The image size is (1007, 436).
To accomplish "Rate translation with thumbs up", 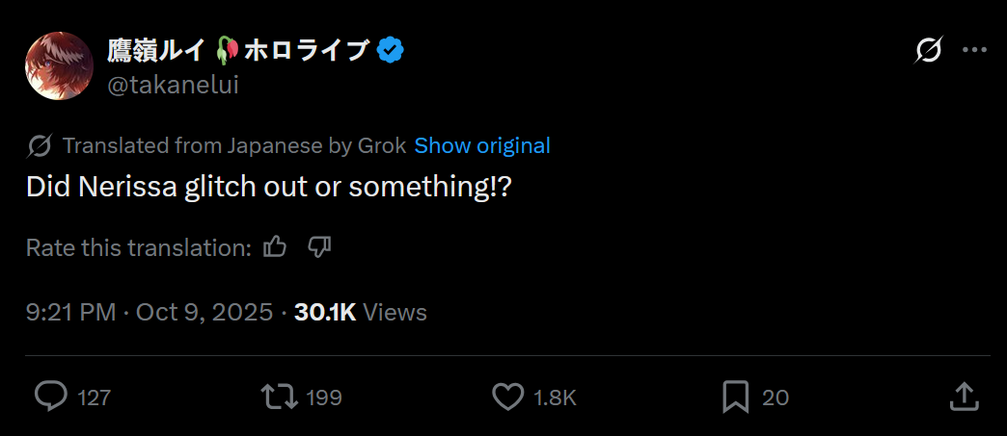I will [x=275, y=247].
